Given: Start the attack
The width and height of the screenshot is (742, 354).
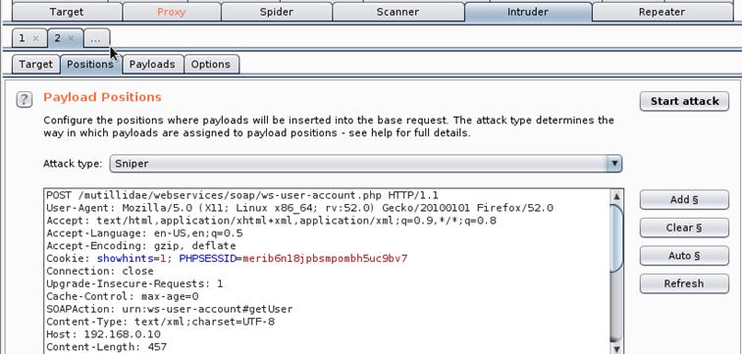Looking at the screenshot, I should click(x=684, y=101).
